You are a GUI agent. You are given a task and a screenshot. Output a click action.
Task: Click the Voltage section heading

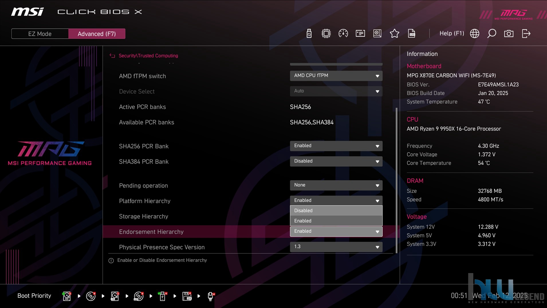[416, 217]
